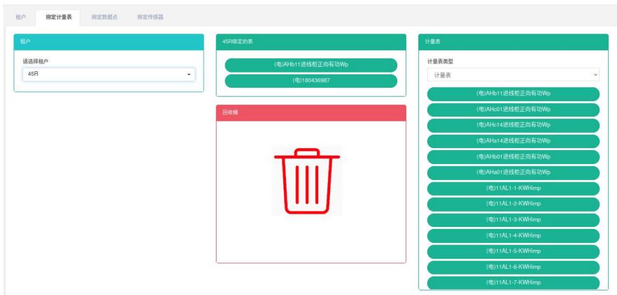Select (电)AHc14进线柜正向有功Wp from meter list
Image resolution: width=617 pixels, height=295 pixels.
coord(513,125)
